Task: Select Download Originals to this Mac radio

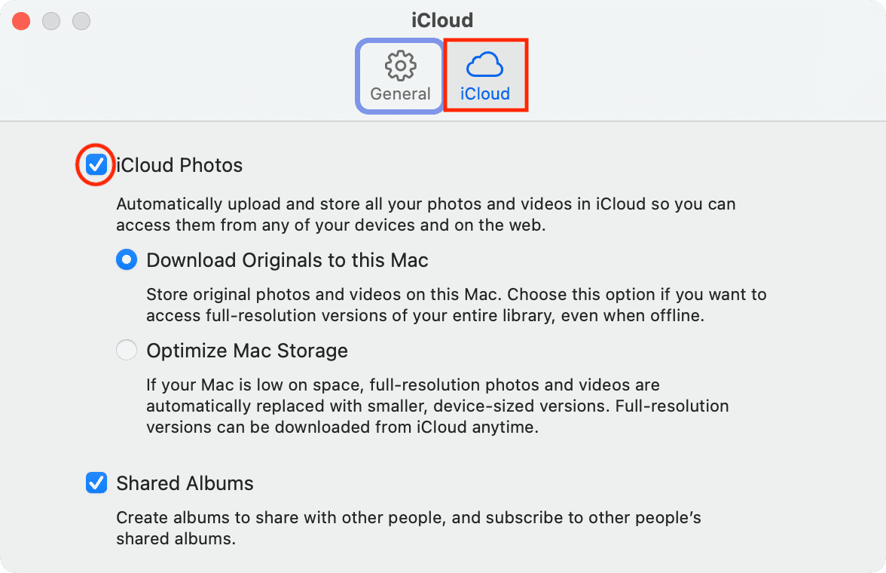Action: click(x=127, y=259)
